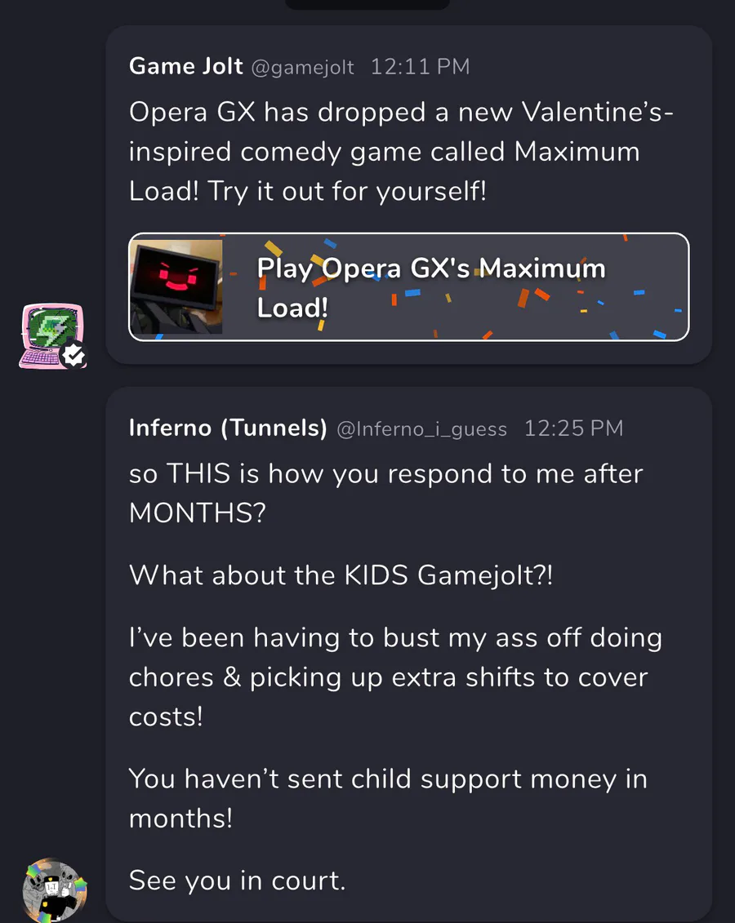Tap the "See you in court." line
735x923 pixels.
coord(237,881)
